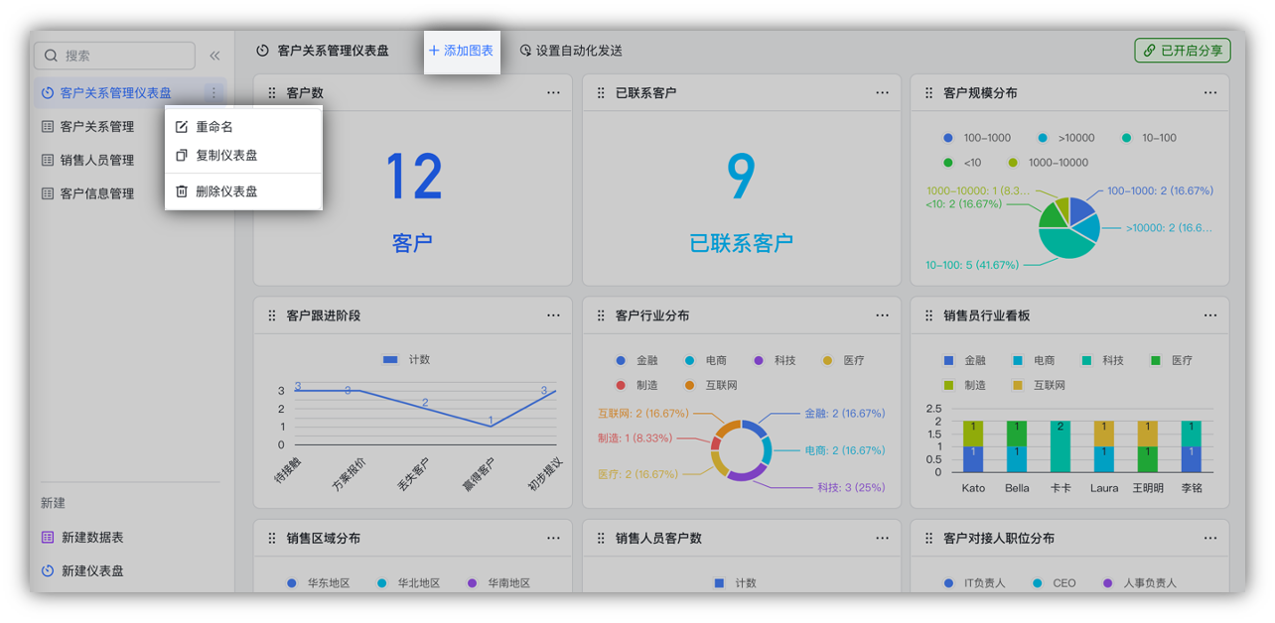Select 删除仪表盘 in the context menu

(x=243, y=191)
